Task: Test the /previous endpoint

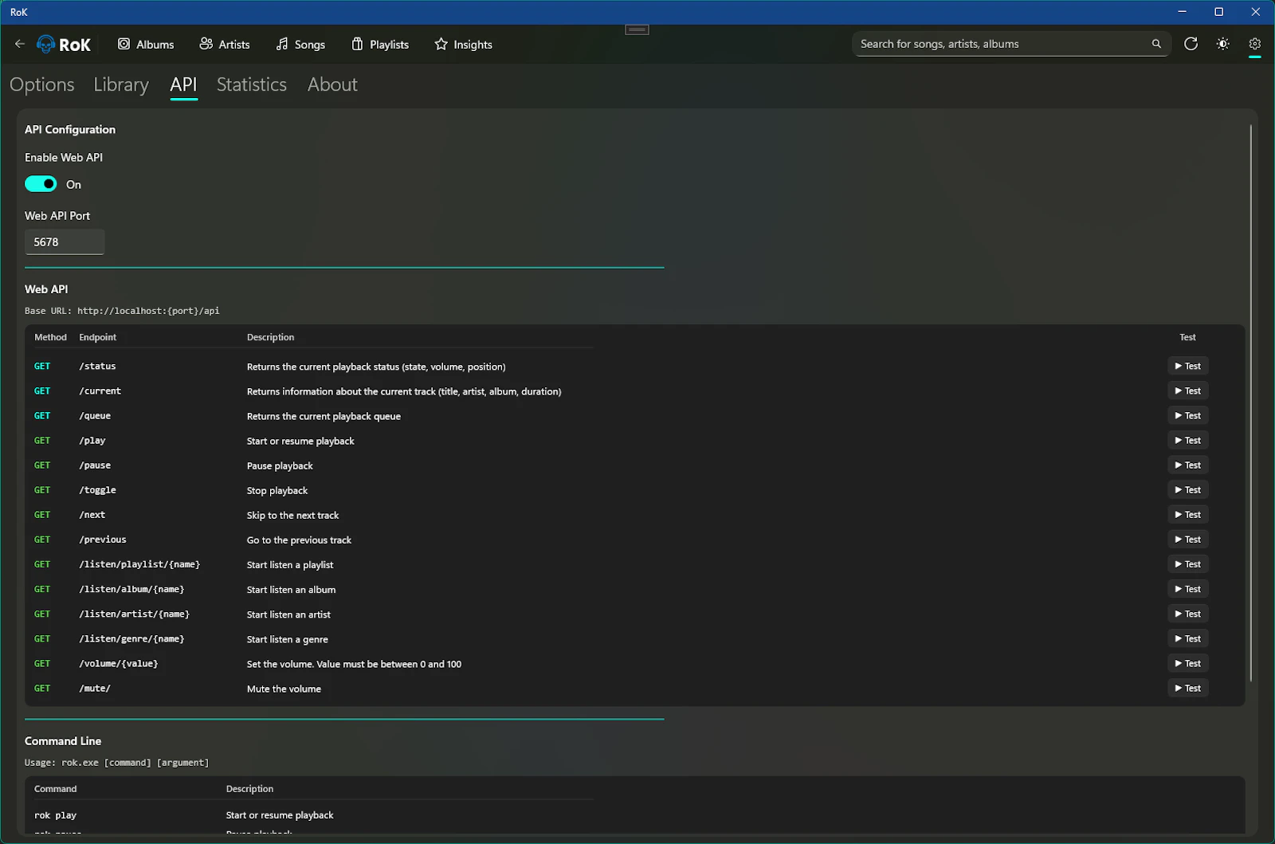Action: [x=1187, y=539]
